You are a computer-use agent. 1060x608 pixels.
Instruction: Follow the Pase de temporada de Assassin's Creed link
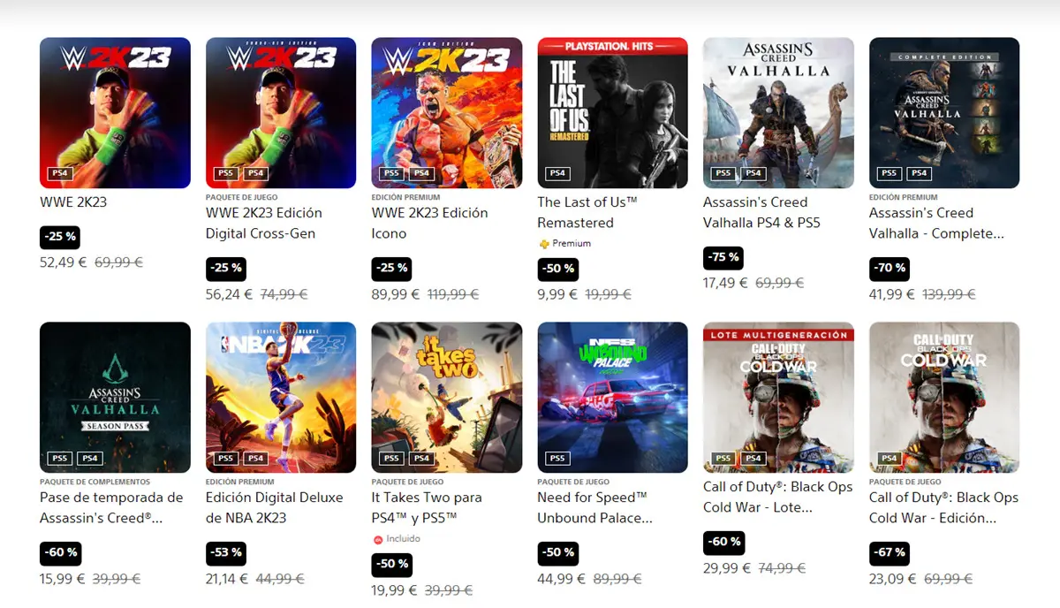click(x=111, y=507)
